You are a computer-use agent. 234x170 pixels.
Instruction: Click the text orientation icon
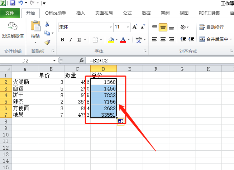183,27
